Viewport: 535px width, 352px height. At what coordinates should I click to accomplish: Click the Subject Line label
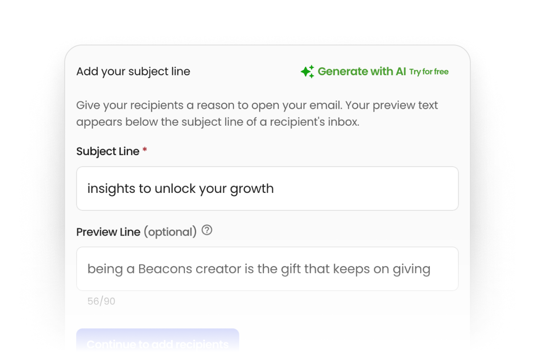(x=108, y=151)
